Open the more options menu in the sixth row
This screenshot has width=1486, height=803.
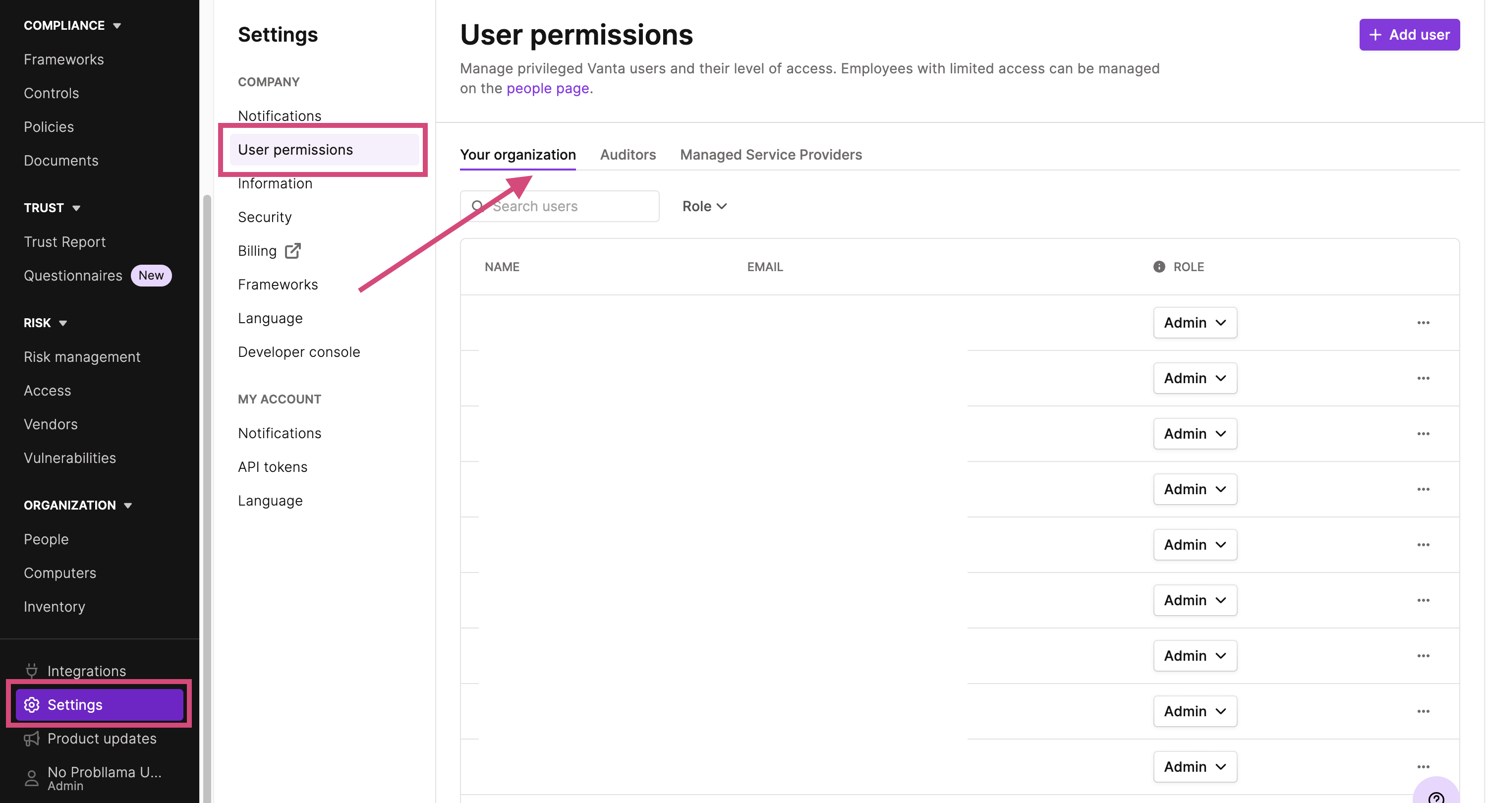point(1423,600)
